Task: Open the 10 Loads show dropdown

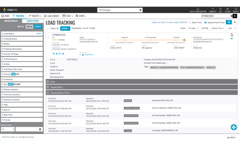Action: point(194,28)
